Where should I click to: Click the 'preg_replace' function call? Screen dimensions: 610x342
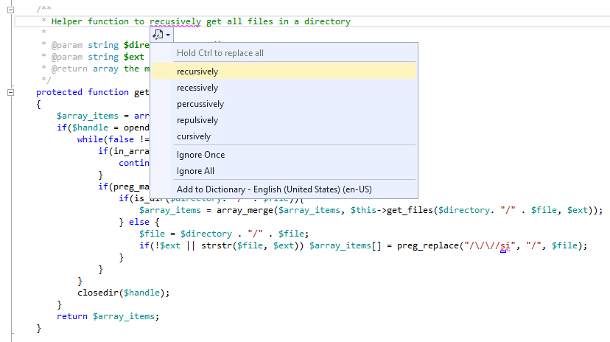coord(428,246)
